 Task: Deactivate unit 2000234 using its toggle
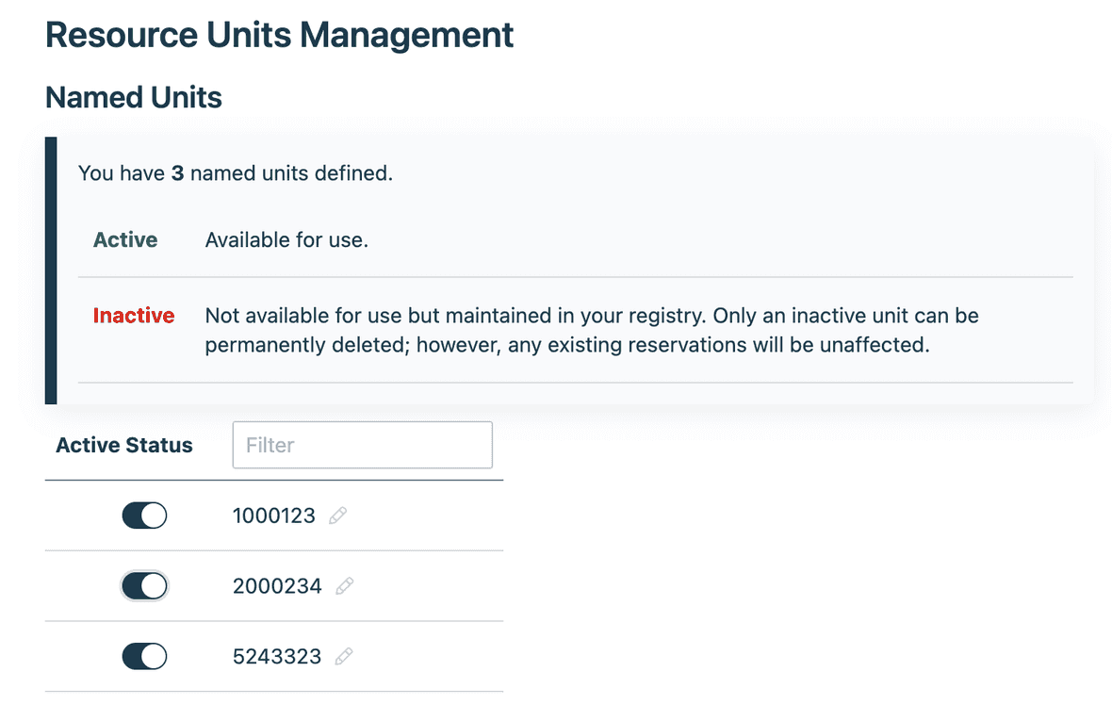pyautogui.click(x=144, y=585)
